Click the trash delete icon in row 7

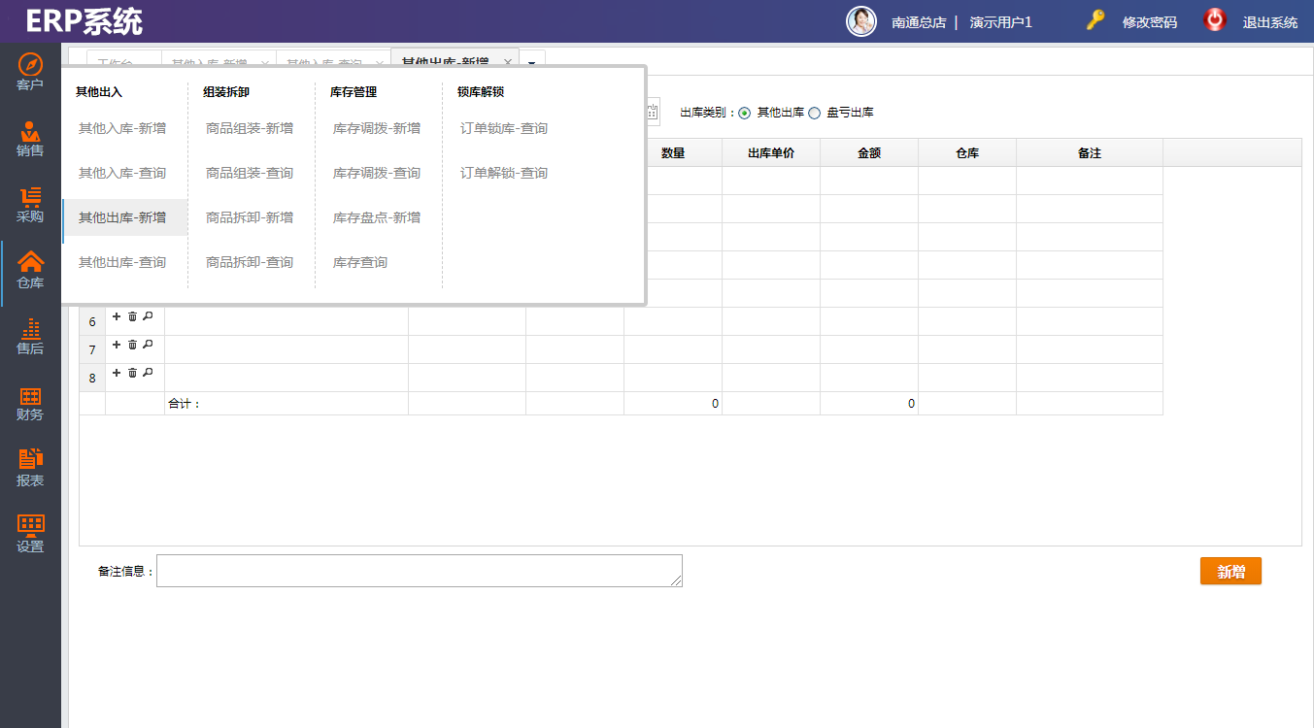click(x=133, y=345)
